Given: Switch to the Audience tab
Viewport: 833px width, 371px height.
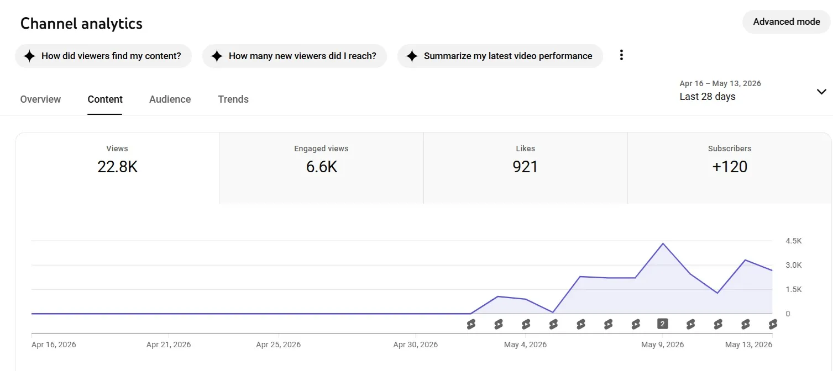Looking at the screenshot, I should coord(170,99).
